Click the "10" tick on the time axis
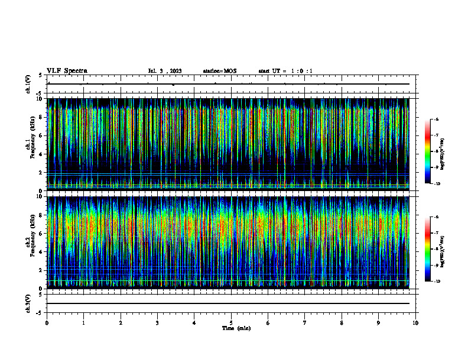 coord(415,323)
